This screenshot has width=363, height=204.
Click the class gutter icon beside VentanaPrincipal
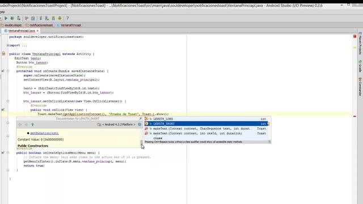[3, 54]
